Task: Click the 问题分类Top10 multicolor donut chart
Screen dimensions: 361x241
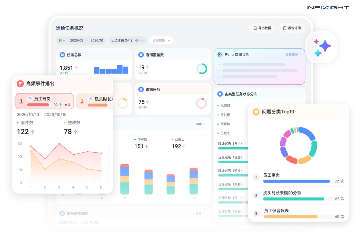Action: [298, 145]
